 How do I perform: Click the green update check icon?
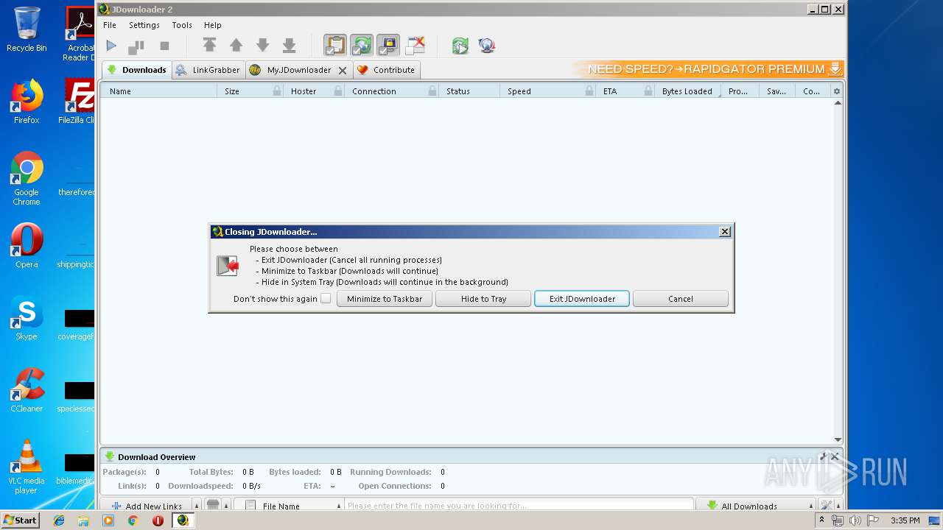click(460, 46)
